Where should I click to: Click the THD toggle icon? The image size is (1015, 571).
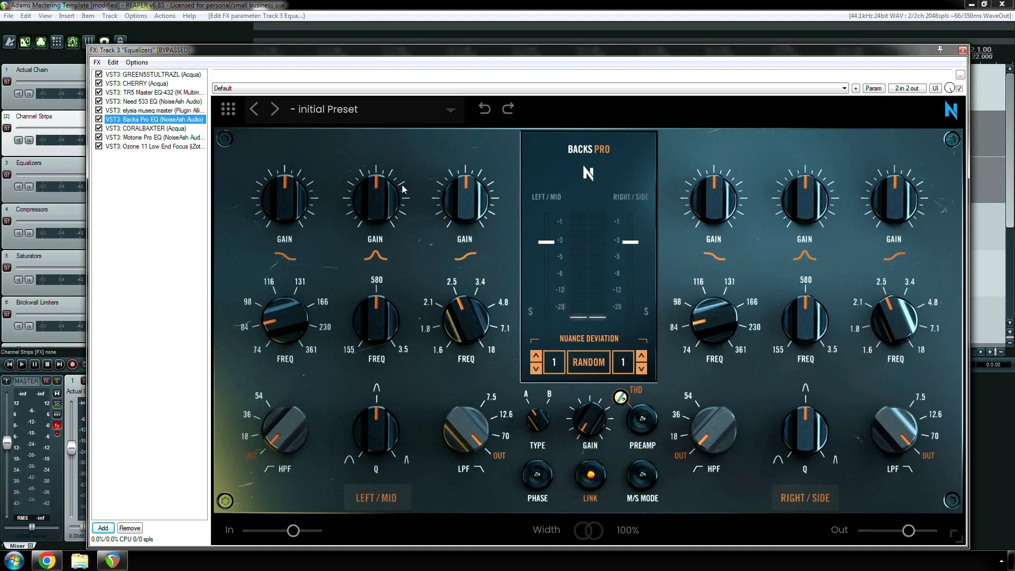[x=620, y=397]
